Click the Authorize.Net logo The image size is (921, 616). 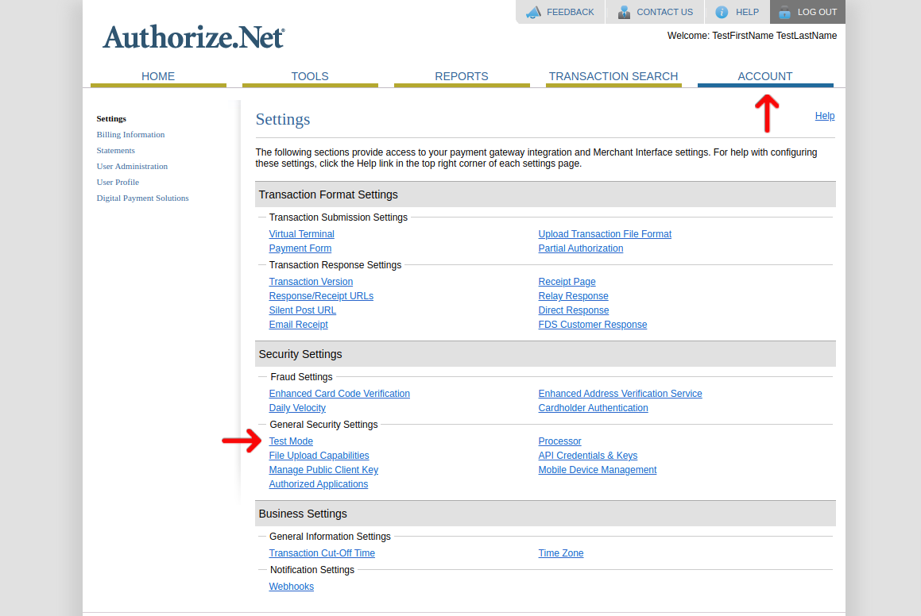[194, 37]
